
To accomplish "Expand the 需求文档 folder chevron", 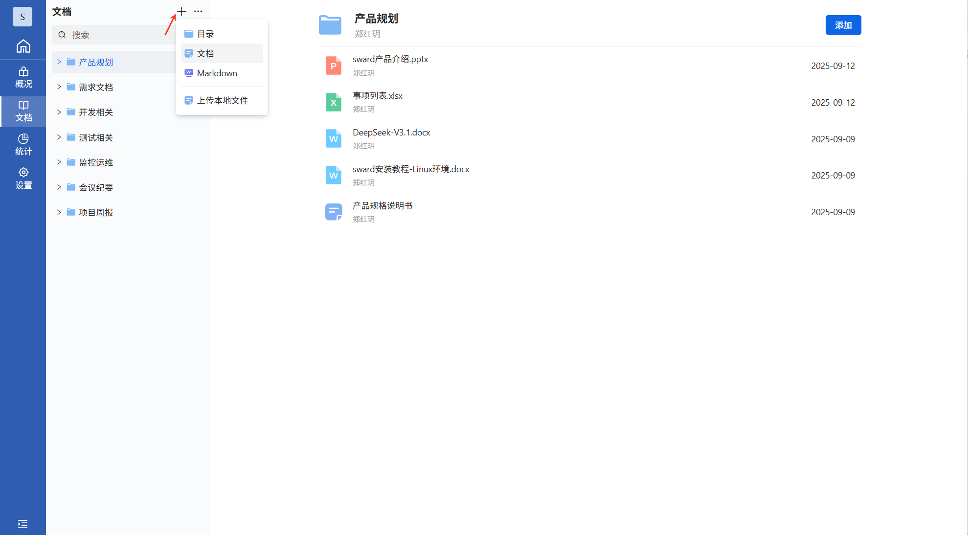I will 59,87.
